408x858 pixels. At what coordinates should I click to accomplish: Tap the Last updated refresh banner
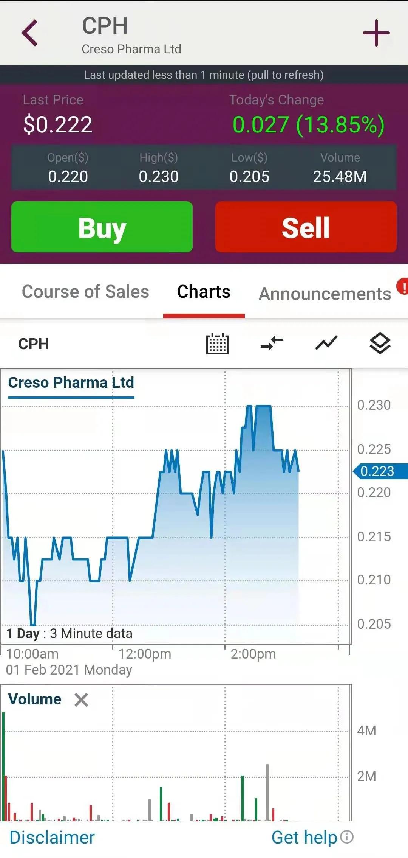tap(204, 75)
